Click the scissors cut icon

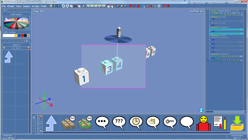(75, 6)
